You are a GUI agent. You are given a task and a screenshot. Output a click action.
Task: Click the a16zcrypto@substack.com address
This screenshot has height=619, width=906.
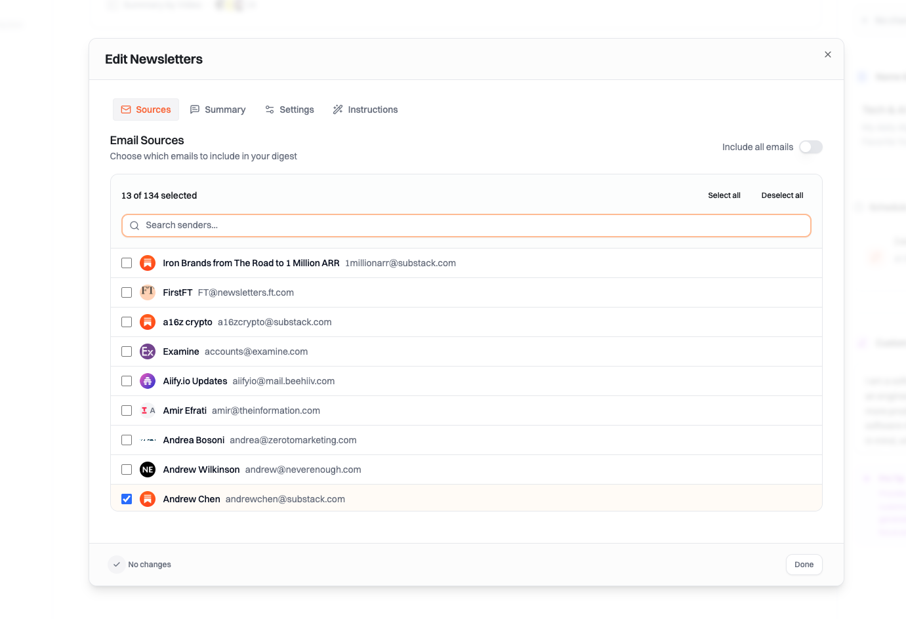pyautogui.click(x=275, y=322)
